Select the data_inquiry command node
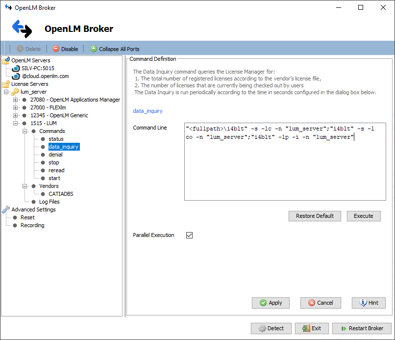This screenshot has width=395, height=340. [x=64, y=146]
